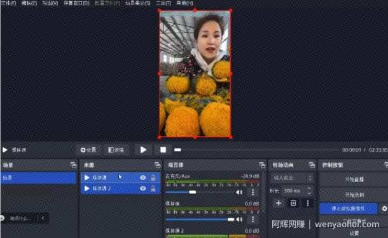388x238 pixels.
Task: Add a transition with the plus icon
Action: pos(279,203)
